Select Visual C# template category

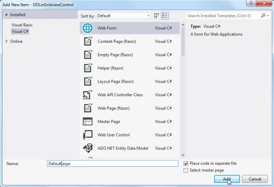pos(20,32)
